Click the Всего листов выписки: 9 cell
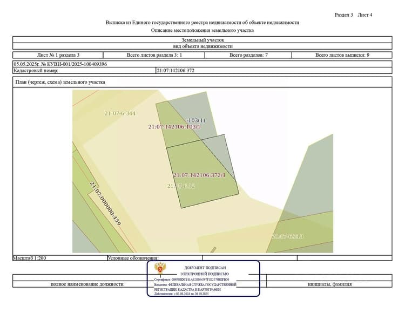Image resolution: width=405 pixels, height=313 pixels. click(342, 55)
